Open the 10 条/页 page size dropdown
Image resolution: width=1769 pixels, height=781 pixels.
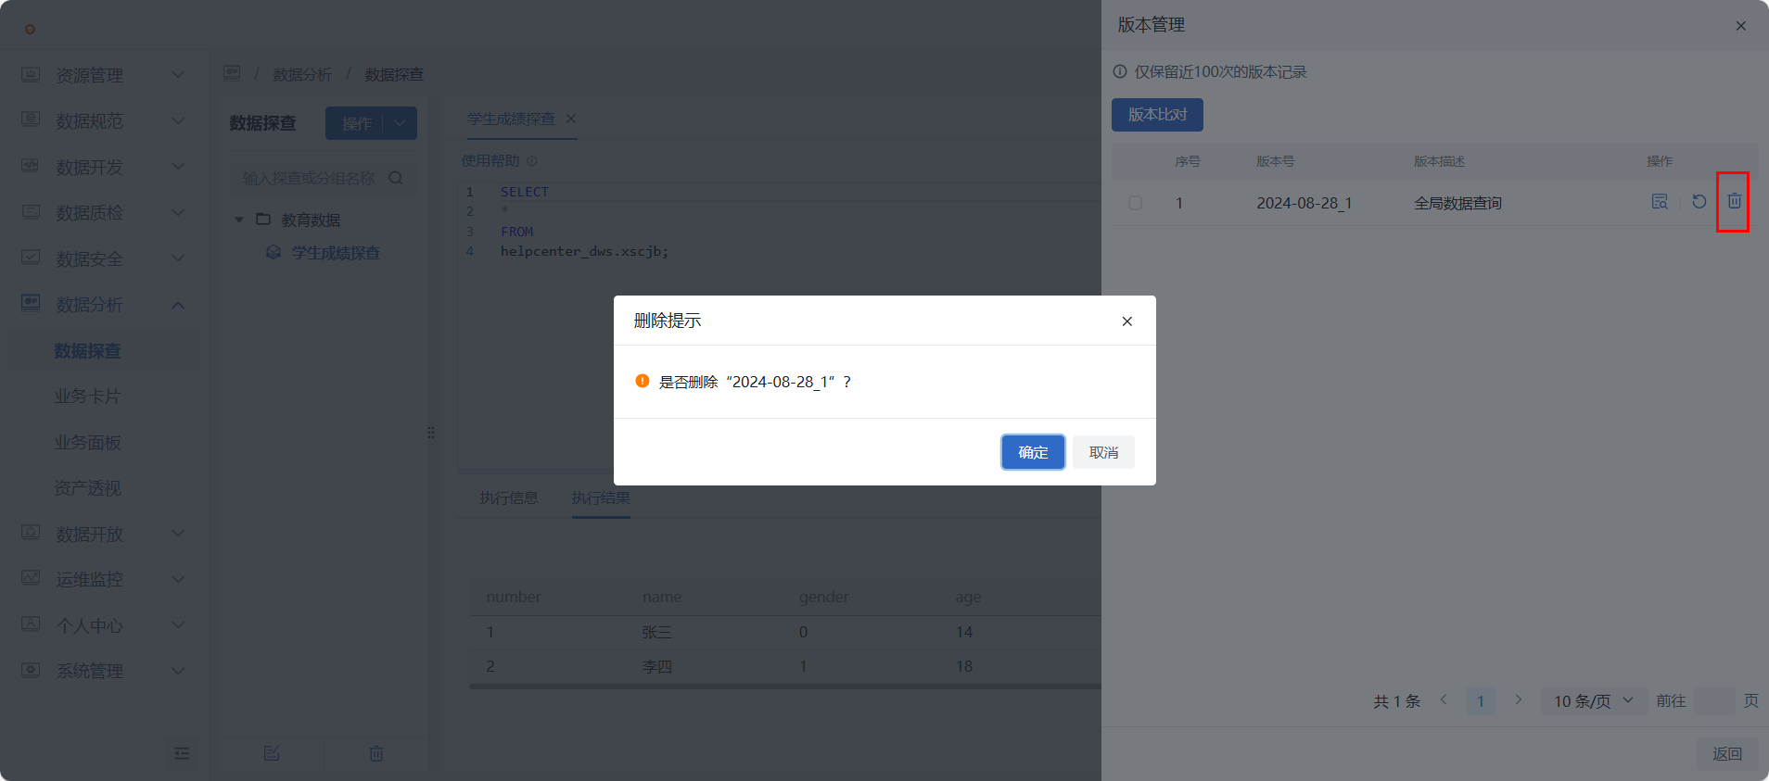point(1594,701)
